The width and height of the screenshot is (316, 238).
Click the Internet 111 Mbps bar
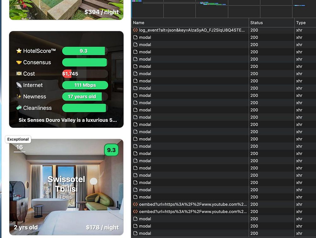coord(85,85)
